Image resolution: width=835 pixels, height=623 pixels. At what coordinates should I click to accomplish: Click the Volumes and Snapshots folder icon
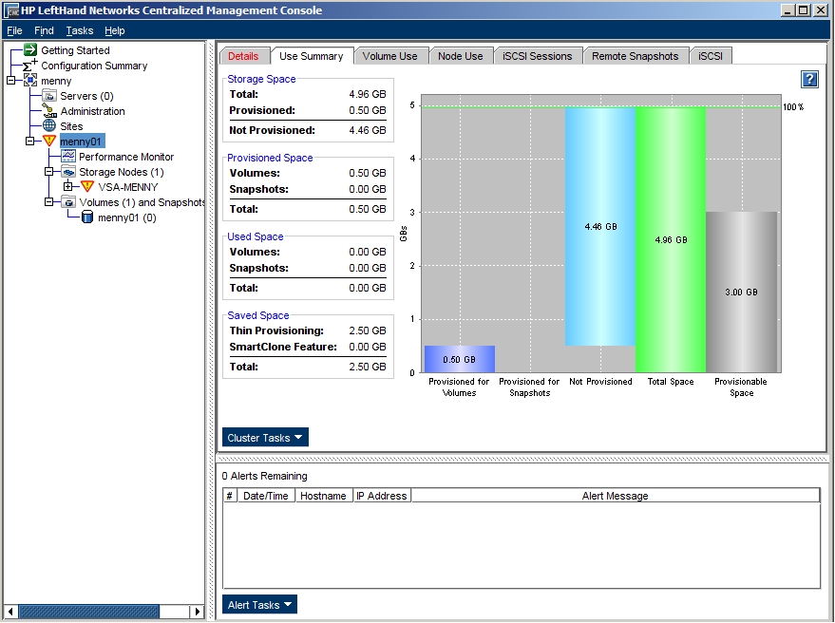(68, 201)
